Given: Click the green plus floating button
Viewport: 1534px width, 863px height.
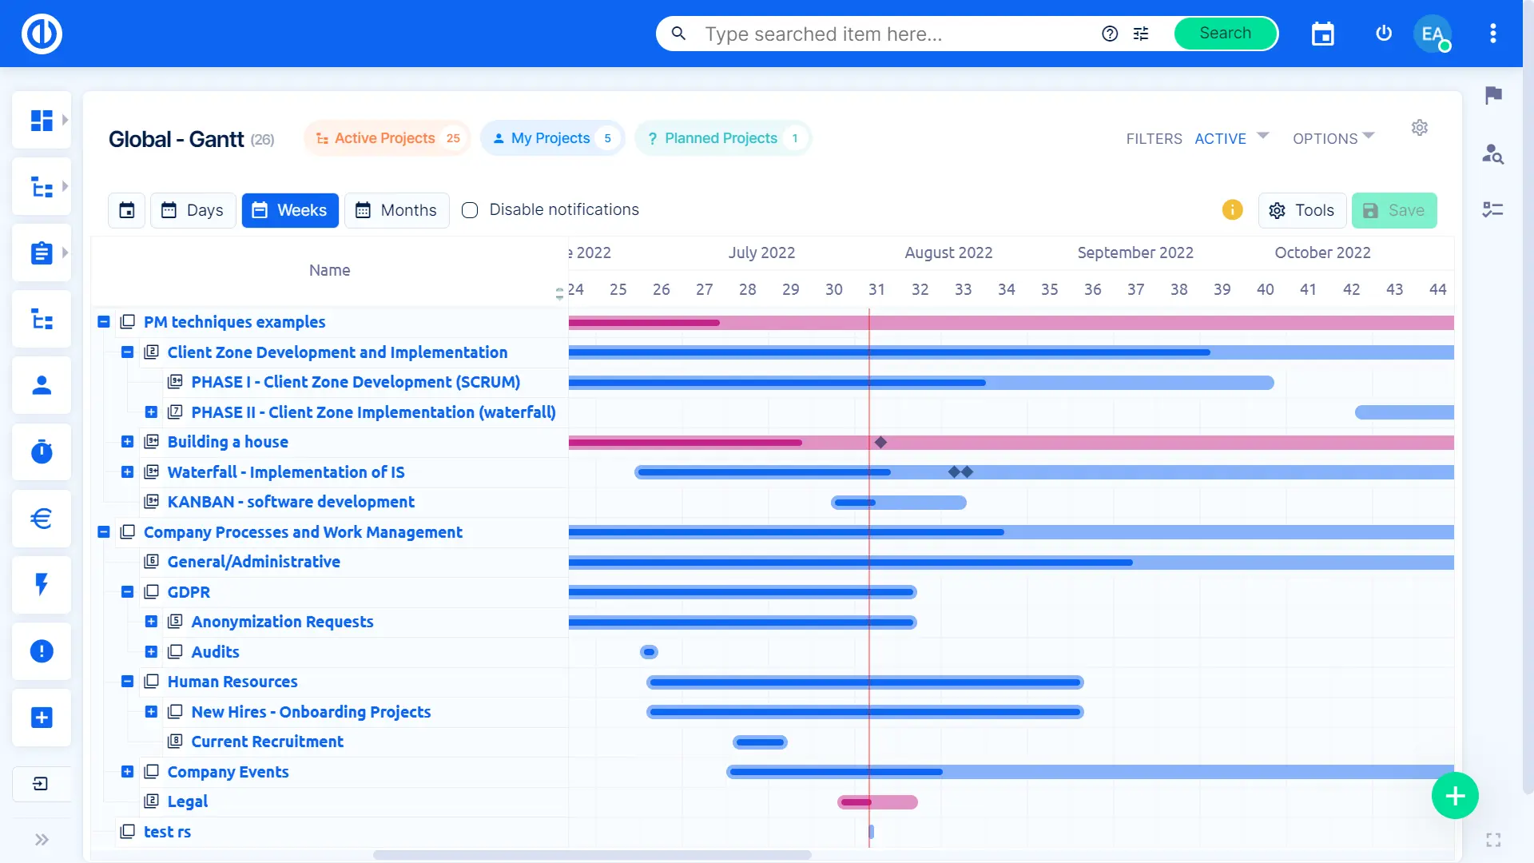Looking at the screenshot, I should click(x=1455, y=796).
